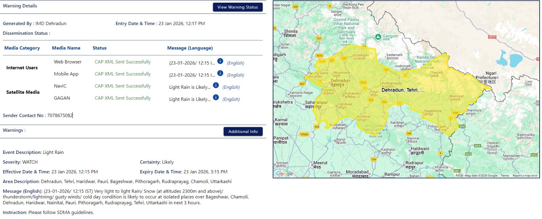The width and height of the screenshot is (542, 219).
Task: Select English language link for NavIC
Action: point(231,87)
